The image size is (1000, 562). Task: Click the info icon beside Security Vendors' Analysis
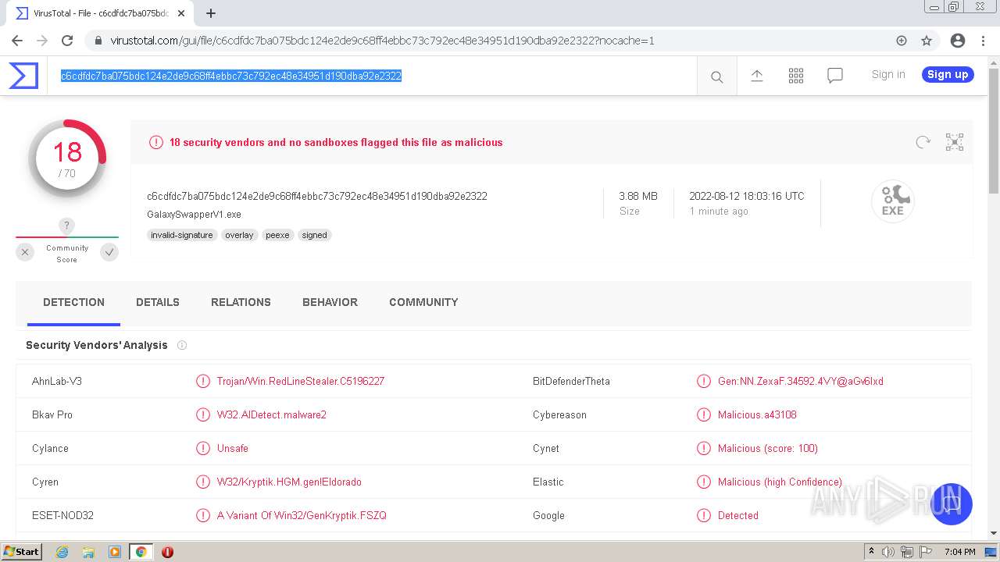[182, 345]
